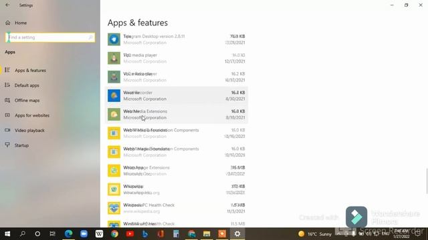Open taskbar Search magnifier

click(23, 234)
